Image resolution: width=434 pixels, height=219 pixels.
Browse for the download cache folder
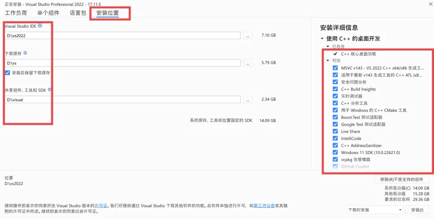point(248,63)
